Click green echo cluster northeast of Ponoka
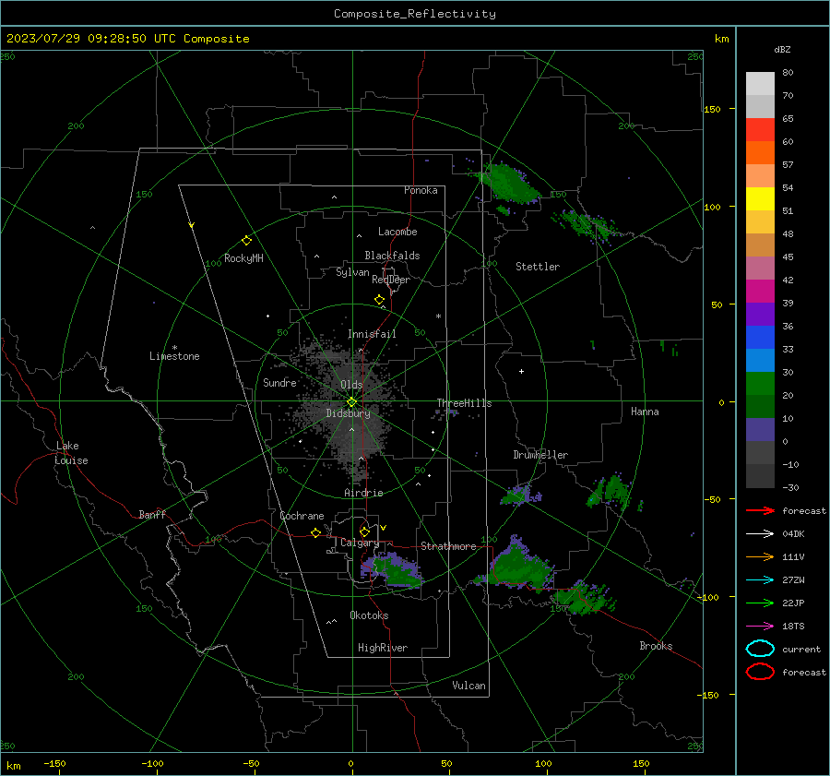The width and height of the screenshot is (830, 776). pos(507,183)
